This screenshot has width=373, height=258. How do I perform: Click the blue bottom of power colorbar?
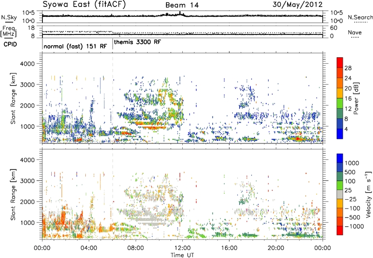(x=340, y=134)
